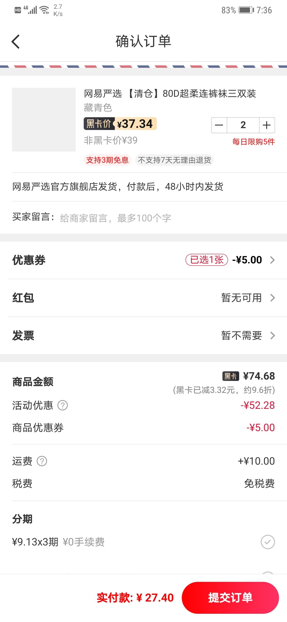Tap the 黑卡价 price label
This screenshot has width=287, height=622.
click(99, 124)
